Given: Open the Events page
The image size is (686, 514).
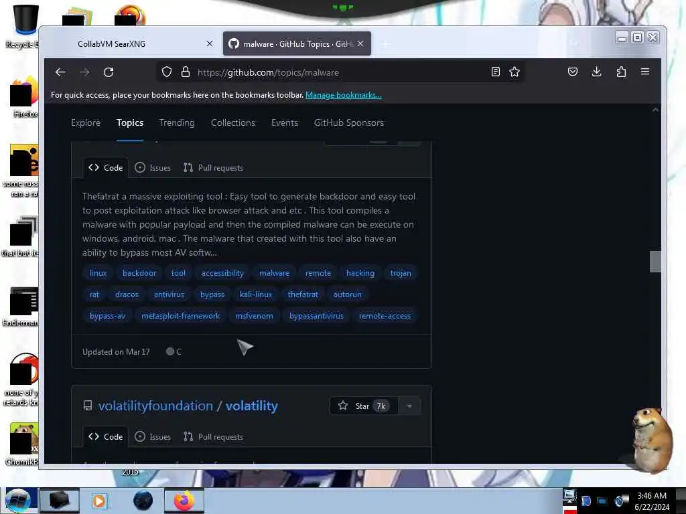Looking at the screenshot, I should [284, 123].
